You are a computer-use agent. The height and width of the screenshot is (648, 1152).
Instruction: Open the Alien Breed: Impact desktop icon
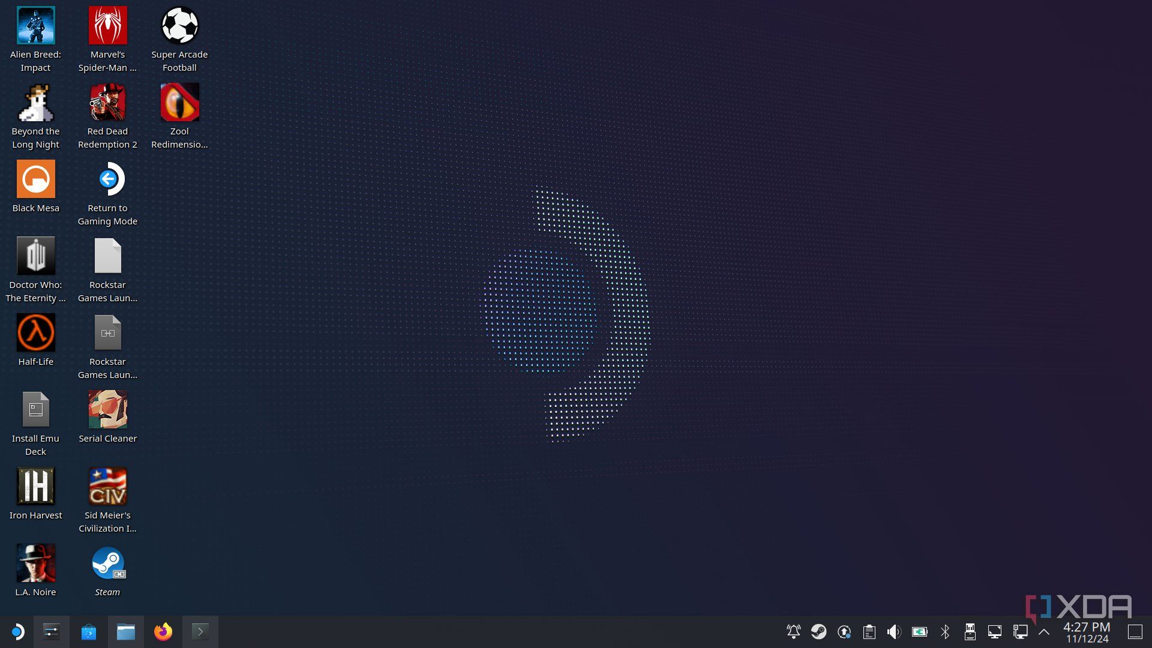coord(35,40)
